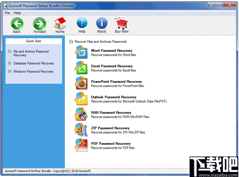239x177 pixels.
Task: Click 'Recover passwords for Microsoft Outlook Data File(PST).' text
Action: point(129,101)
